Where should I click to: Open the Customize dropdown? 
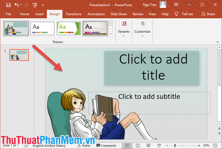[142, 28]
